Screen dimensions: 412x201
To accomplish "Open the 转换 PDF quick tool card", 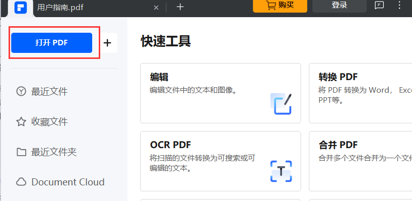I will pos(360,93).
